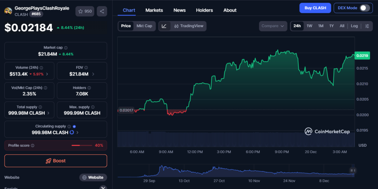Click the Buy CLASH button
The image size is (378, 189).
click(x=315, y=8)
